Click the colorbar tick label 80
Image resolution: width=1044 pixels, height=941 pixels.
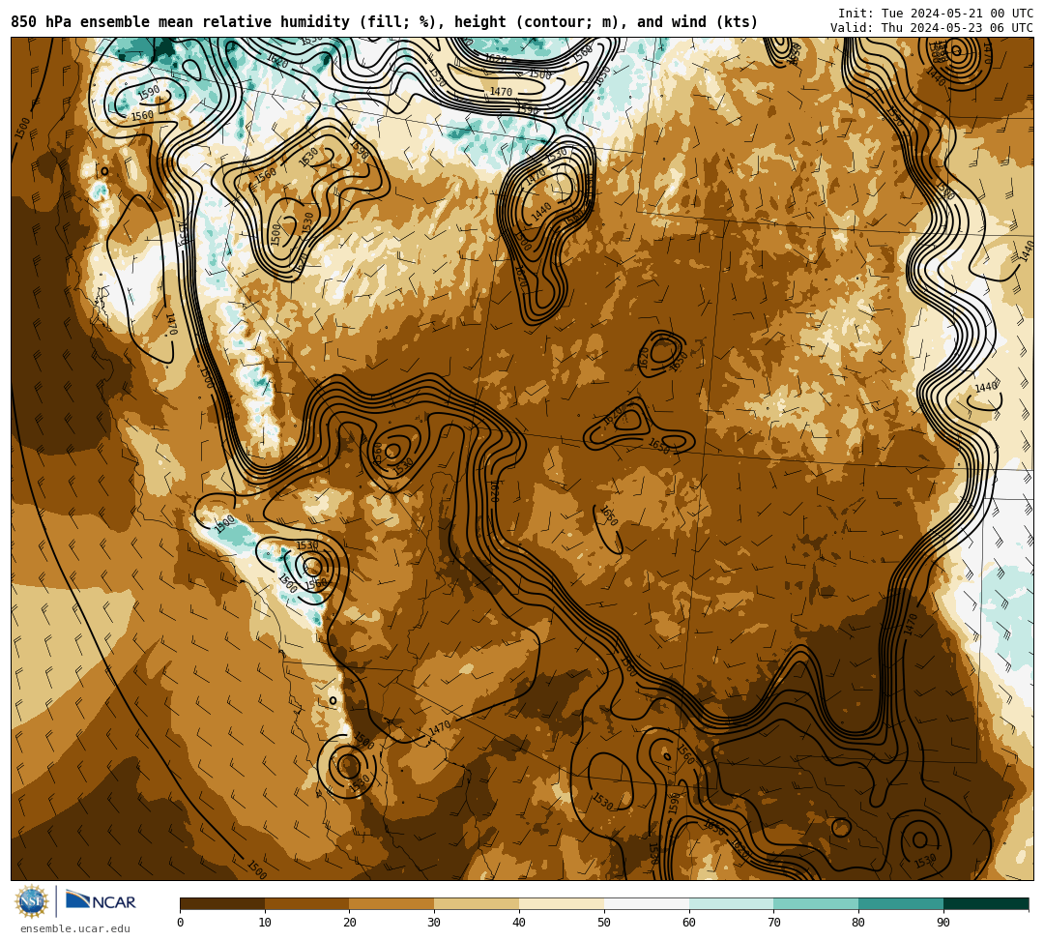click(x=858, y=923)
